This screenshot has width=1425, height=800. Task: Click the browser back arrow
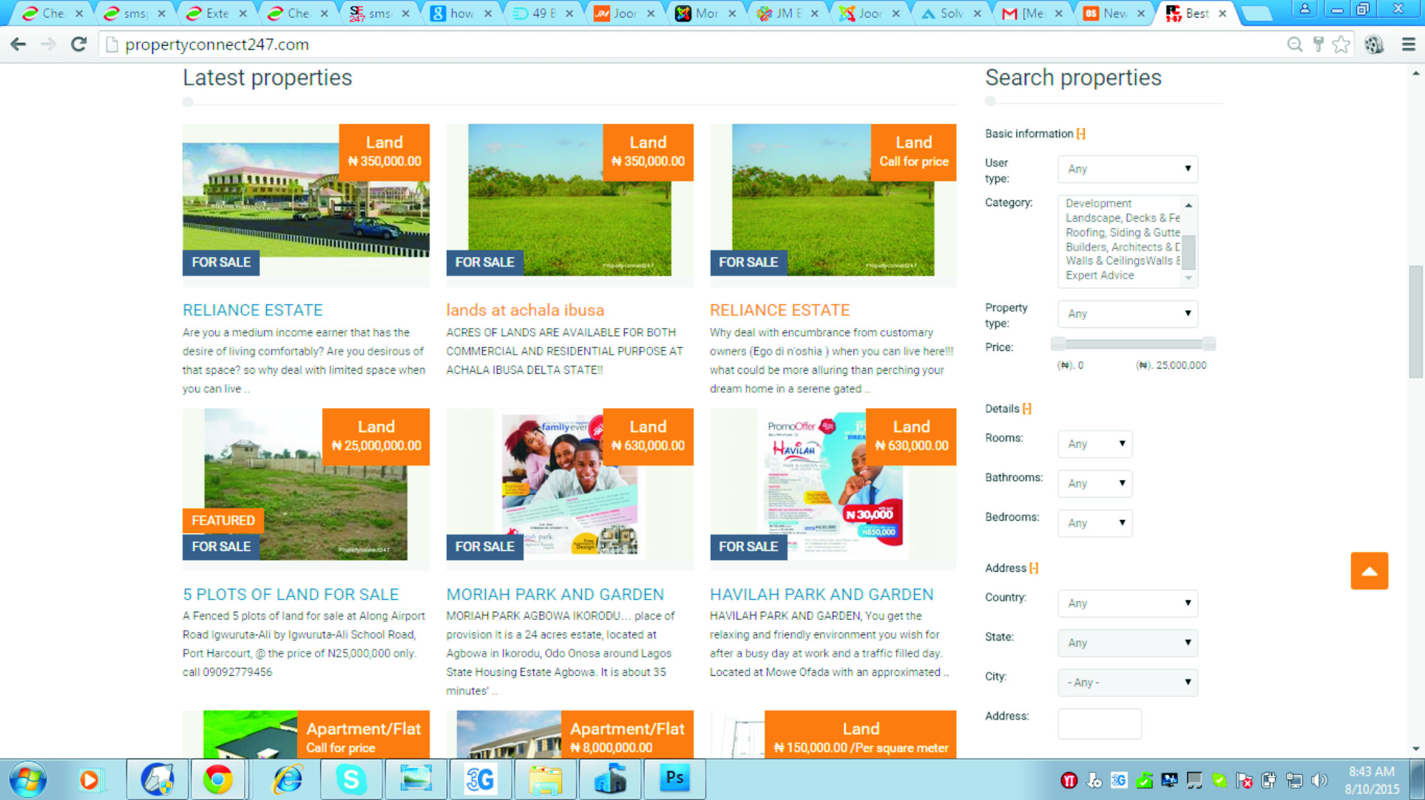click(x=18, y=44)
